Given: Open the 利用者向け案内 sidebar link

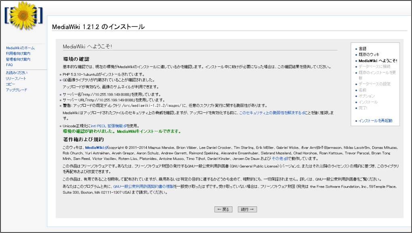Looking at the screenshot, I should [18, 54].
